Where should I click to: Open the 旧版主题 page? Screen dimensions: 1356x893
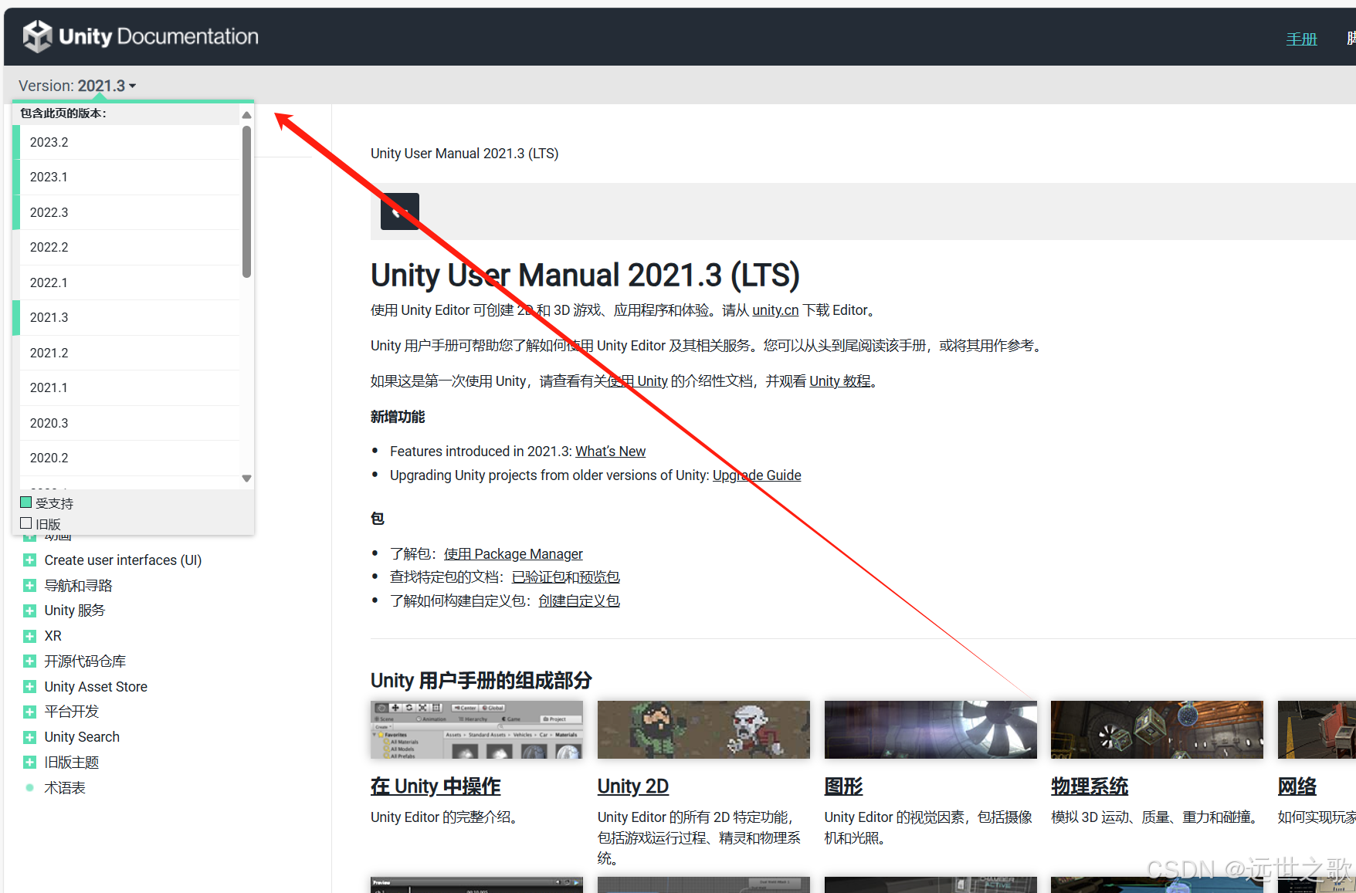[x=71, y=763]
